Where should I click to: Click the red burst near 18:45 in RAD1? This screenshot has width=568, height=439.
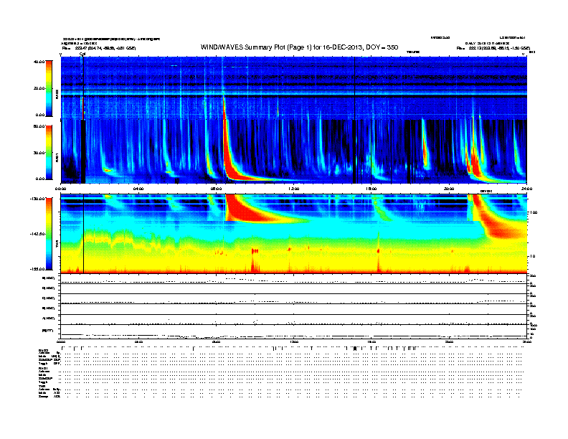tap(425, 152)
